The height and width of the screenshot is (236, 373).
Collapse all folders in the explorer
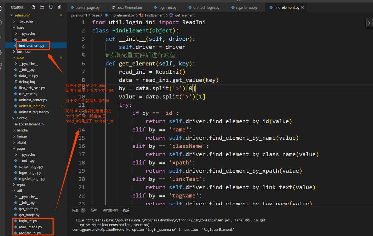pos(60,7)
